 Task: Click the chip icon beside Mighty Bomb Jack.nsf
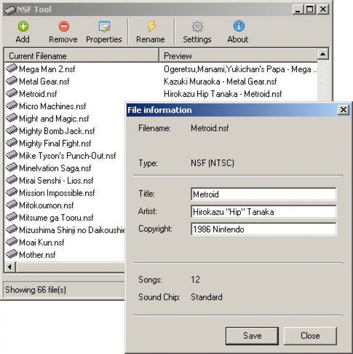pyautogui.click(x=11, y=130)
